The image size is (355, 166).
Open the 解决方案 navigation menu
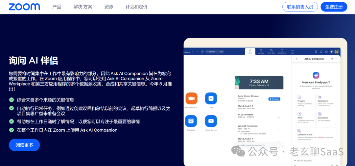click(83, 7)
